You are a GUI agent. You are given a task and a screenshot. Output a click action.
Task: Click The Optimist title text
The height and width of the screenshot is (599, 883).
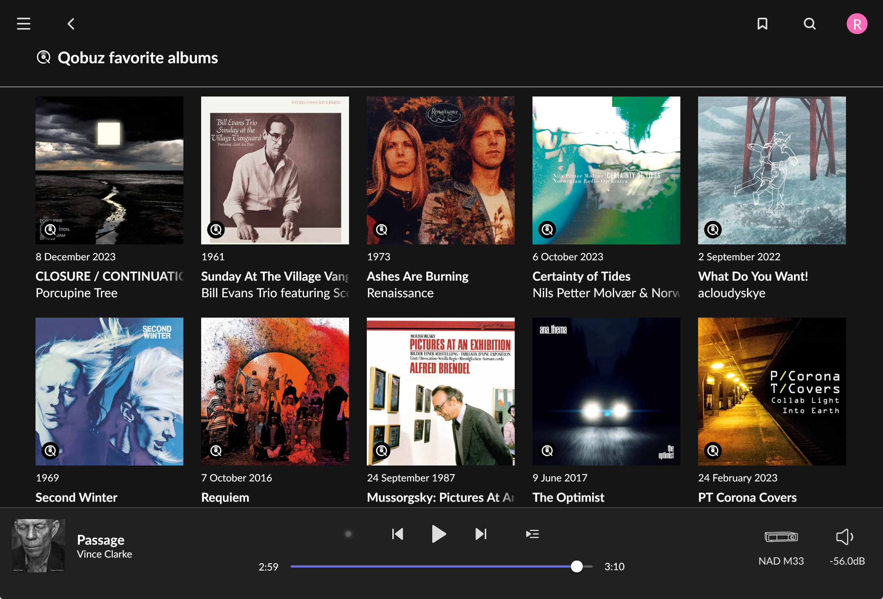pos(568,497)
